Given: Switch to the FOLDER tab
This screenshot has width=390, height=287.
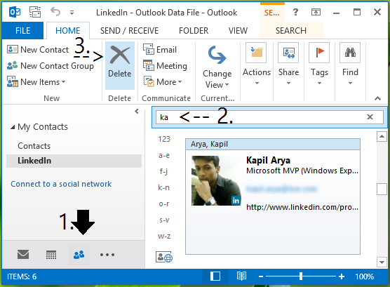Looking at the screenshot, I should (x=194, y=31).
